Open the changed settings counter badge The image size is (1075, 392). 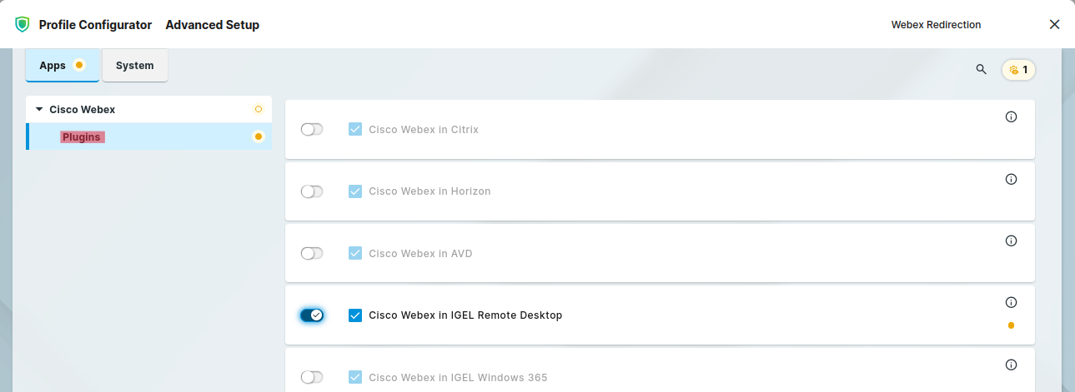click(1018, 70)
